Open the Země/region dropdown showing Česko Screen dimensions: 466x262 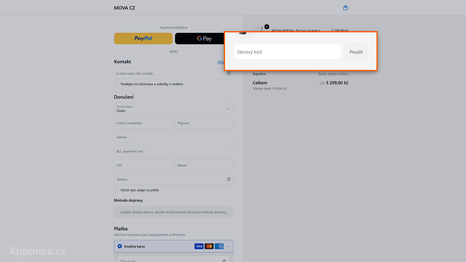pos(174,109)
